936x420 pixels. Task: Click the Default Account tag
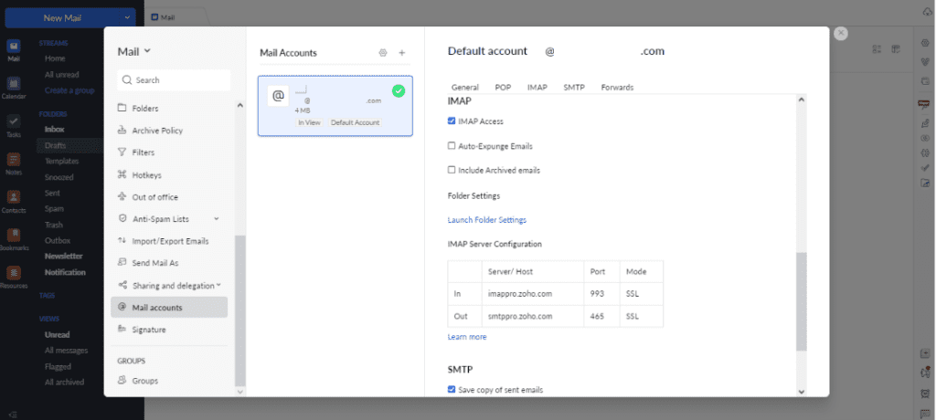[x=356, y=122]
